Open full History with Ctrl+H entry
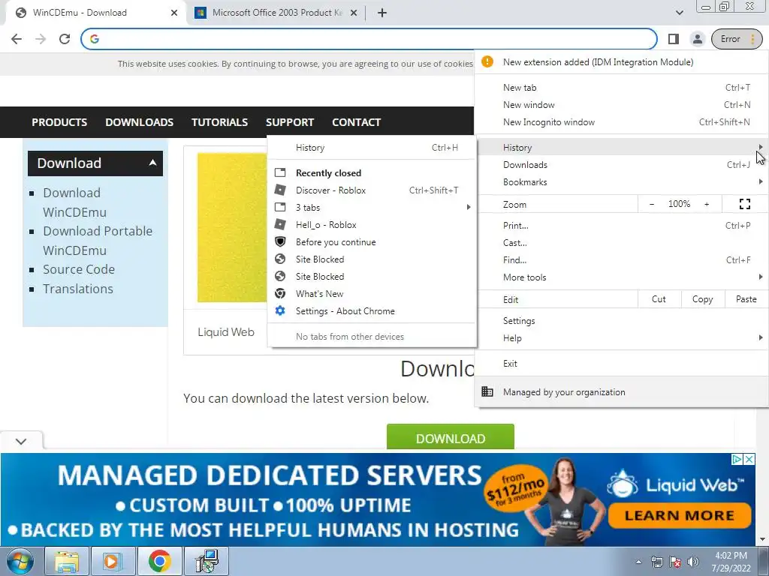 point(372,148)
